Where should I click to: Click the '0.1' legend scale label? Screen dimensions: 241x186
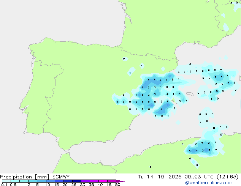tap(4, 184)
